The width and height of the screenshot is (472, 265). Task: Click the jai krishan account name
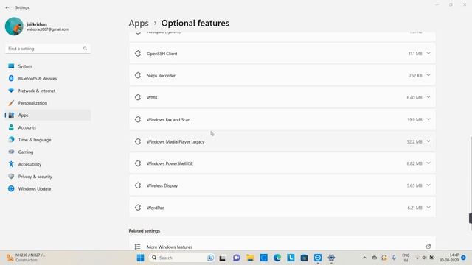tap(37, 24)
